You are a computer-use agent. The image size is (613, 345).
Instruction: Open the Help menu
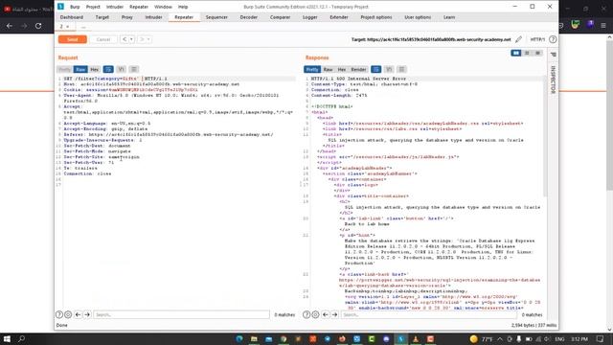tap(183, 7)
